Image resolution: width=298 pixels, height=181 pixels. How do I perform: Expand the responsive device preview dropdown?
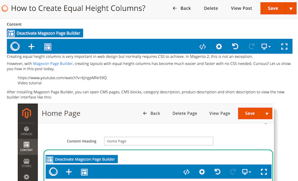pyautogui.click(x=266, y=47)
